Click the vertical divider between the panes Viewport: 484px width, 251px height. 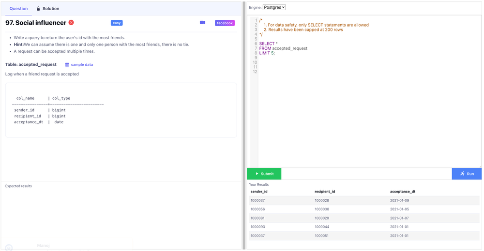pyautogui.click(x=244, y=126)
